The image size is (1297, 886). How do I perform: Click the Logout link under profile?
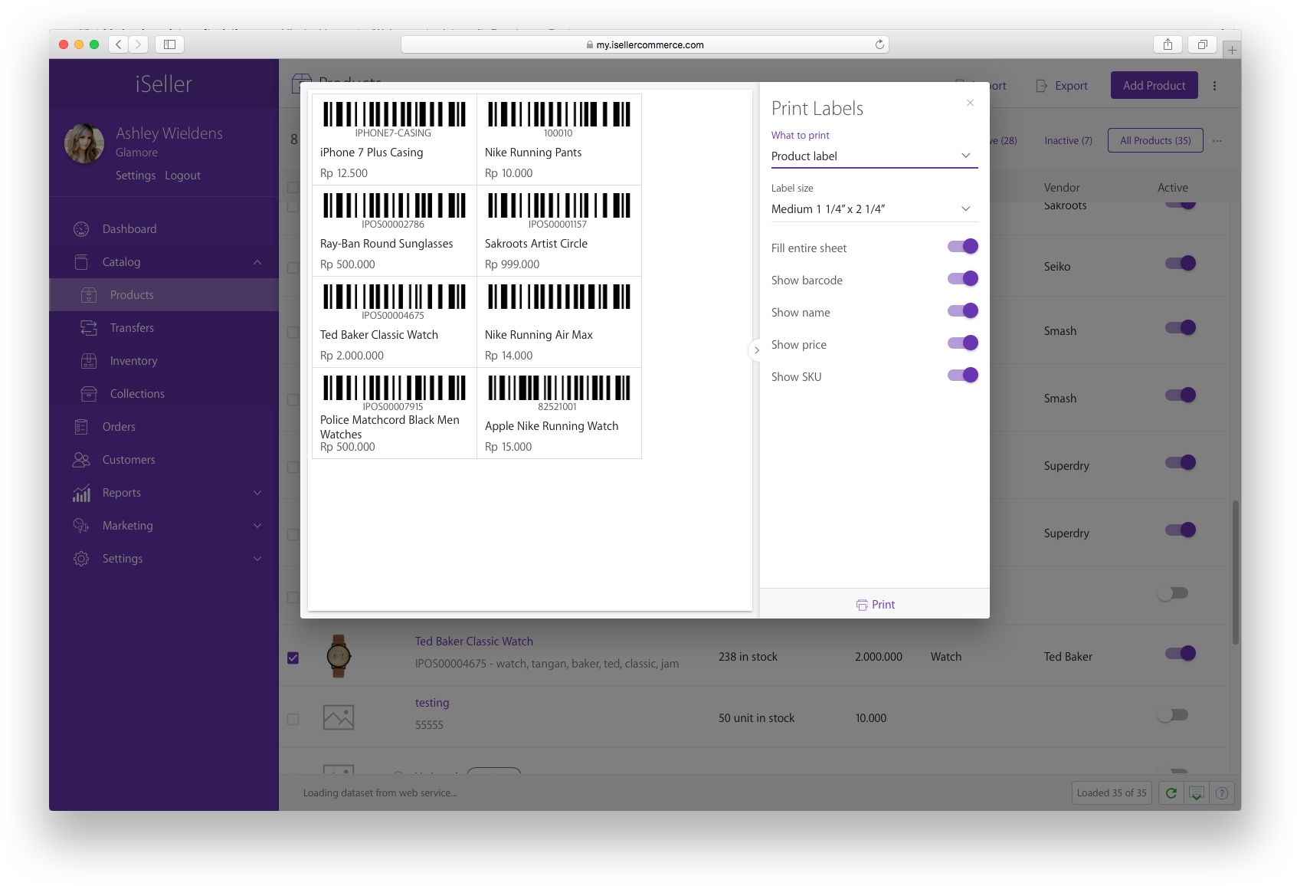point(182,176)
